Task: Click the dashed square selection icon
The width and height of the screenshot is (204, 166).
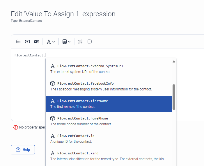Action: click(90, 42)
